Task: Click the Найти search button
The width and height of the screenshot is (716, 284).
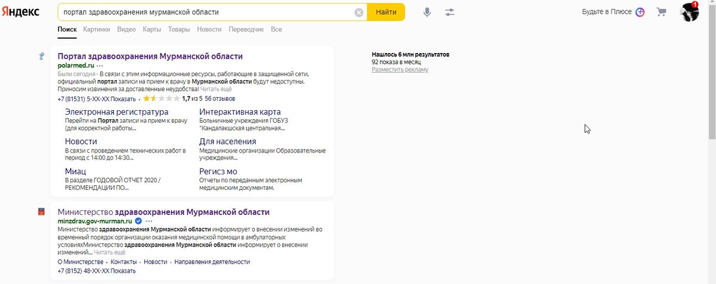Action: click(386, 12)
